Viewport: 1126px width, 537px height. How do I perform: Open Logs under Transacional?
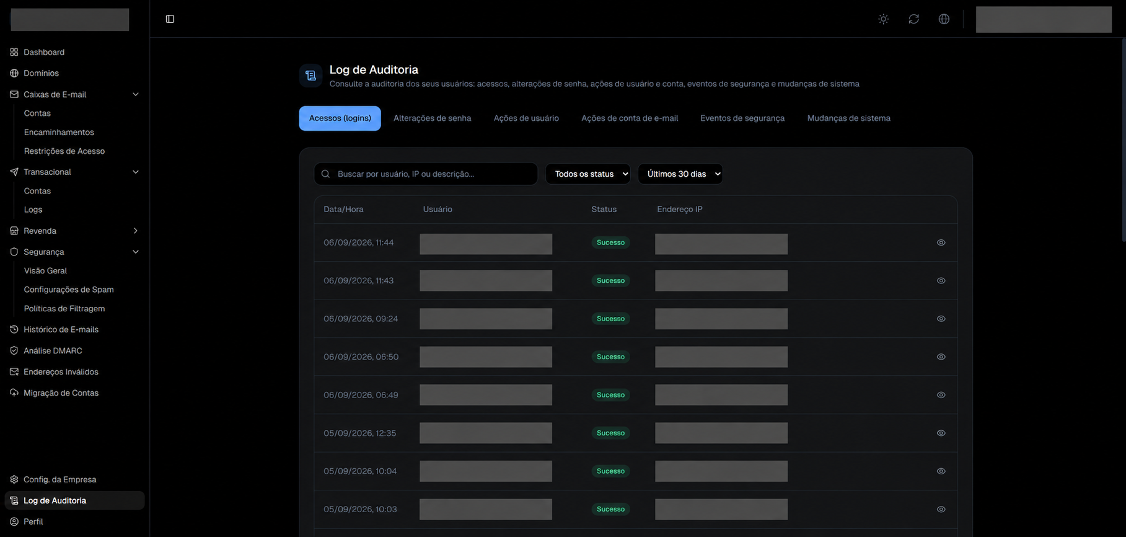[33, 210]
